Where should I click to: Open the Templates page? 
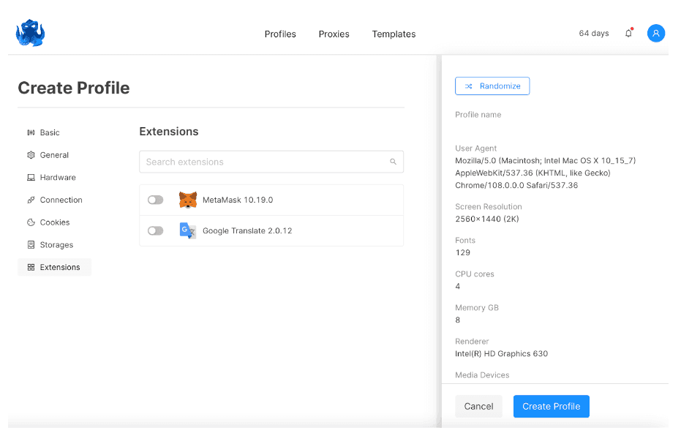click(x=394, y=34)
